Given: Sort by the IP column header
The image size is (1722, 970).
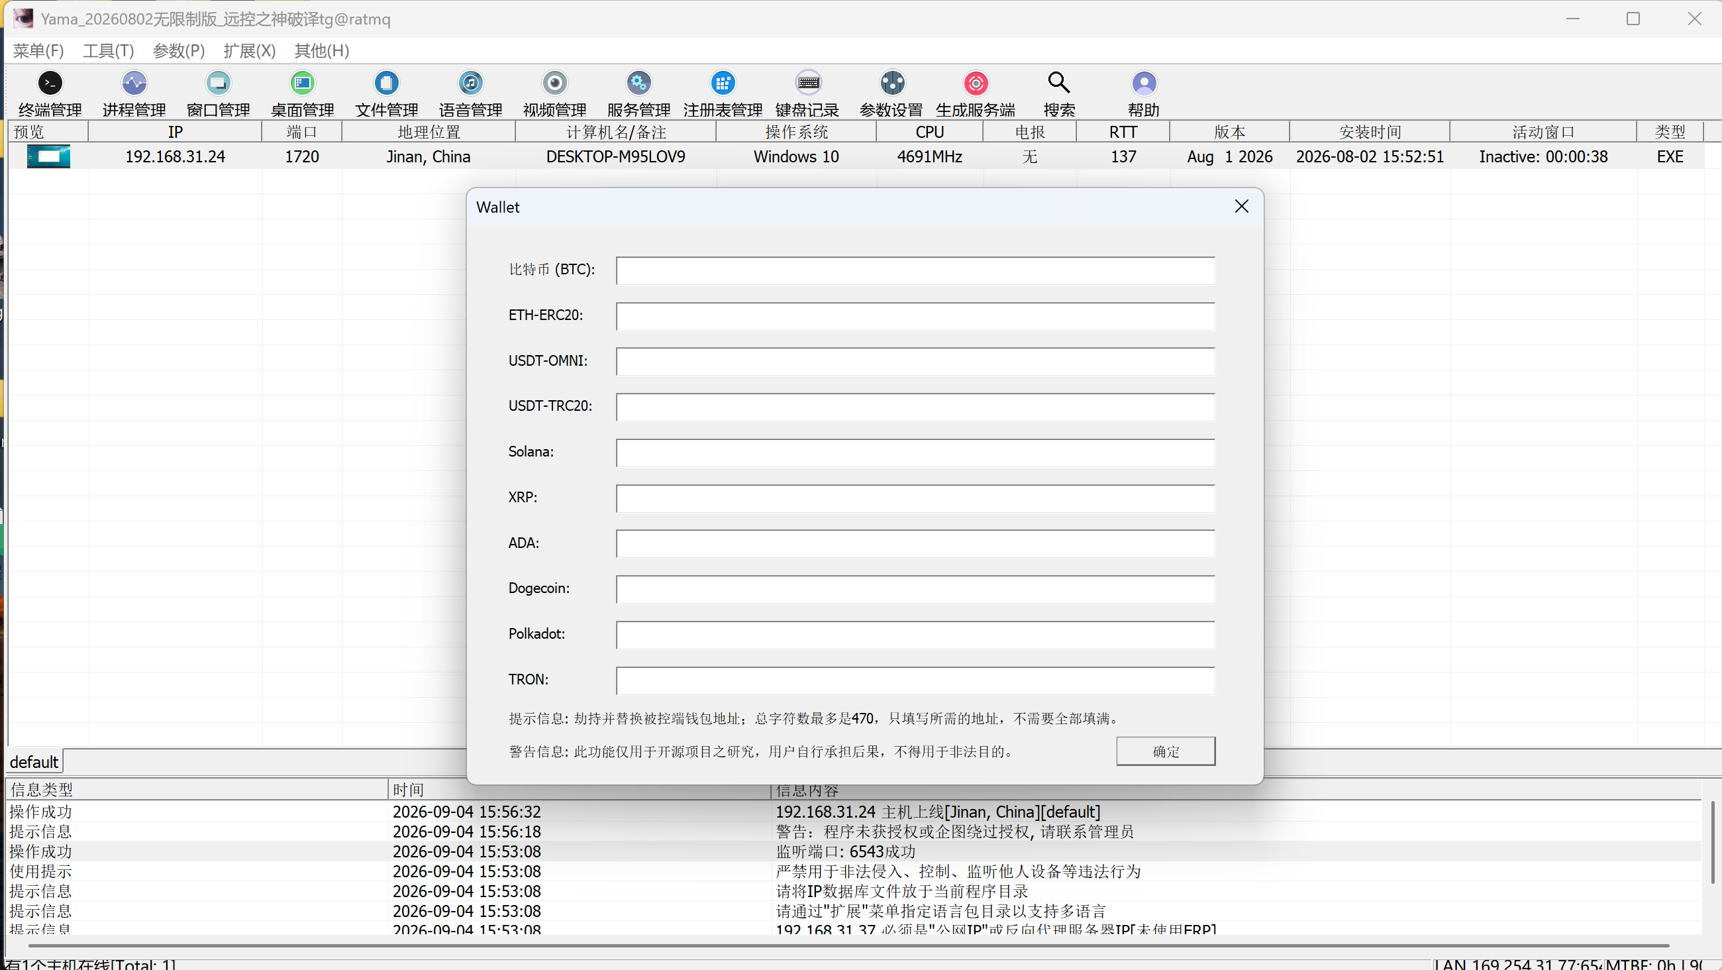Looking at the screenshot, I should 175,132.
